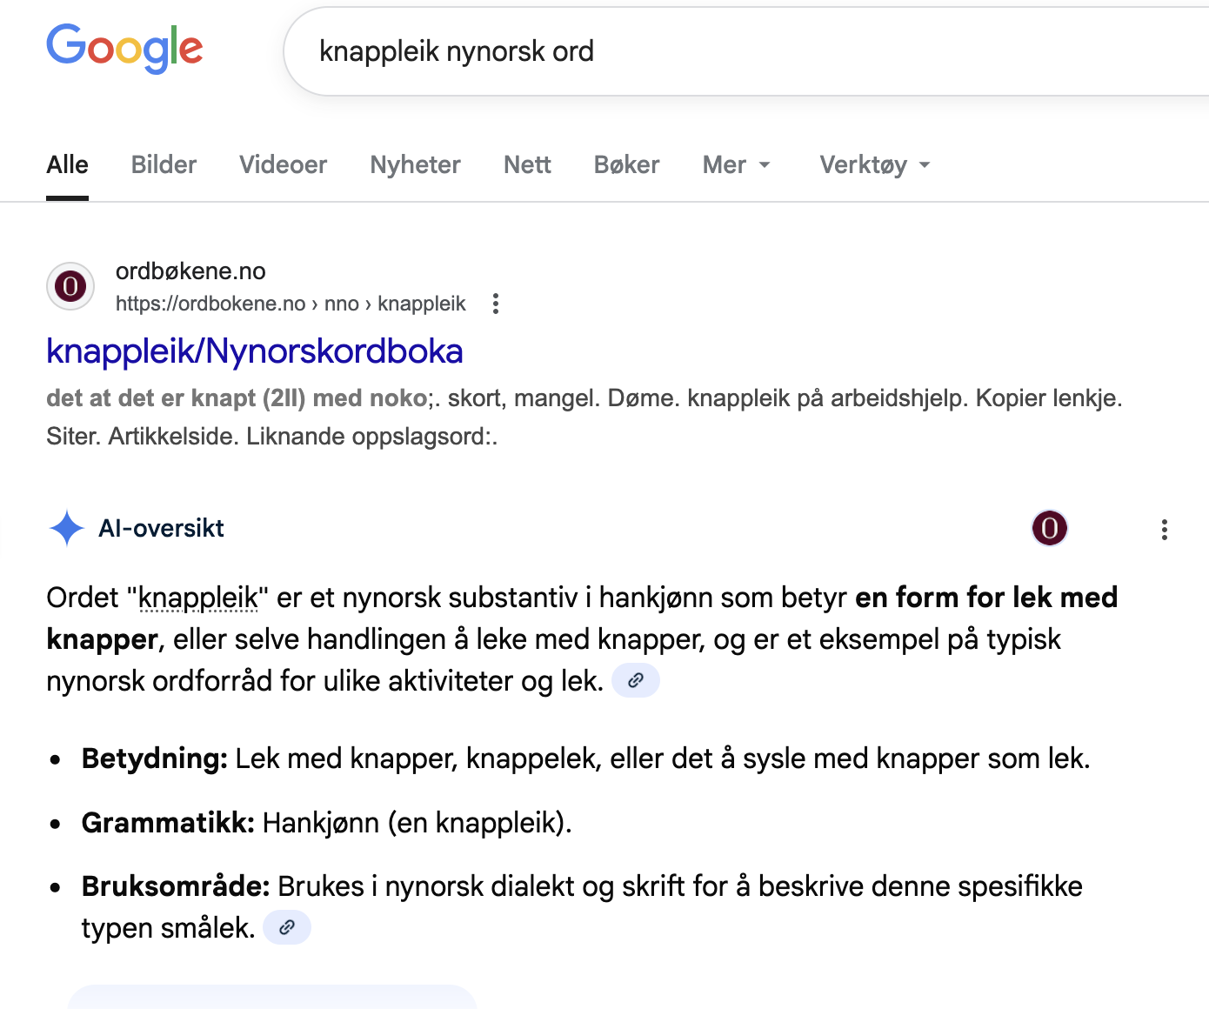
Task: Click the link chip after 'typen smålek'
Action: (x=287, y=927)
